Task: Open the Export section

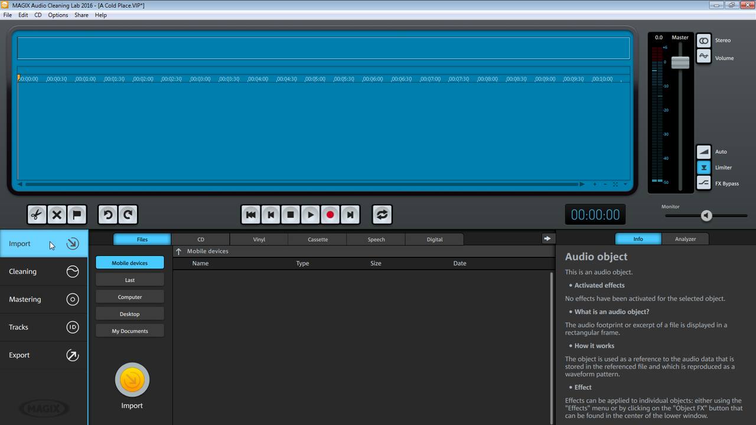Action: tap(44, 355)
